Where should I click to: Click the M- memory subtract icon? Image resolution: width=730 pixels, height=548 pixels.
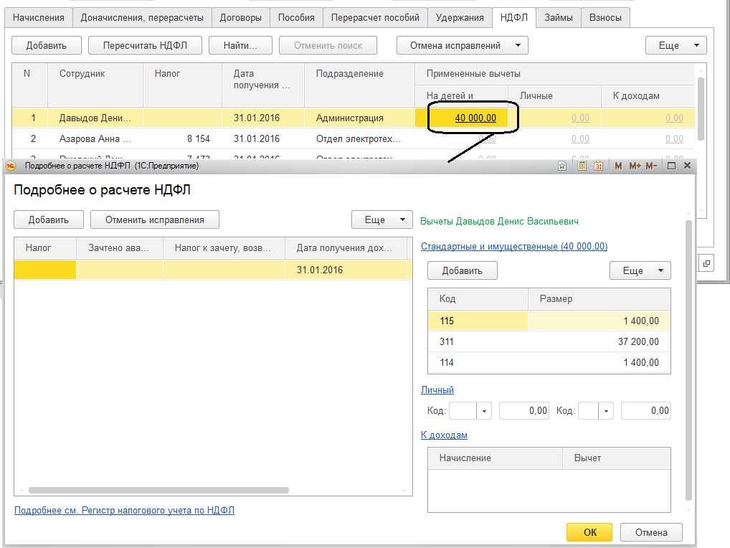click(x=651, y=166)
